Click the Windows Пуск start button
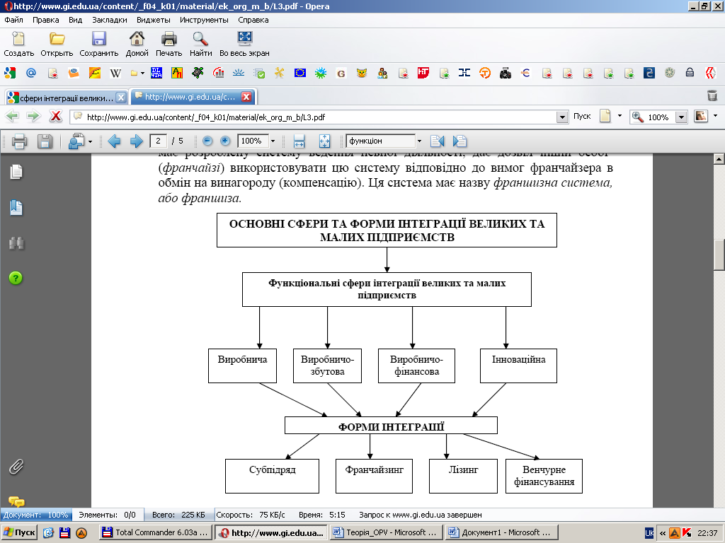Image resolution: width=725 pixels, height=543 pixels. pos(19,532)
